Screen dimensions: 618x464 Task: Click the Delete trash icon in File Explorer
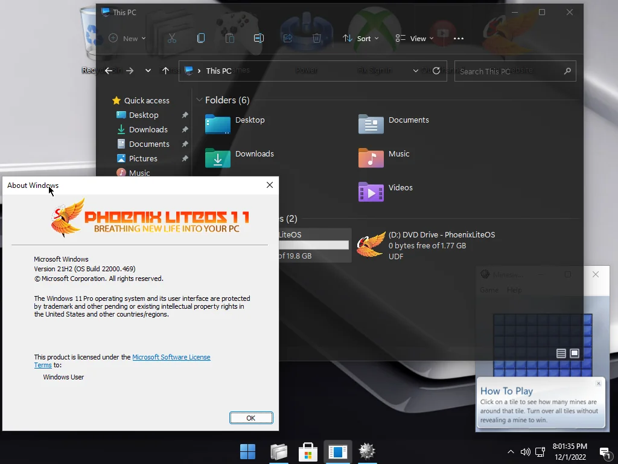316,38
